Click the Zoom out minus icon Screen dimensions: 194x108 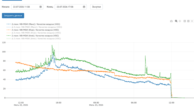tap(188, 21)
